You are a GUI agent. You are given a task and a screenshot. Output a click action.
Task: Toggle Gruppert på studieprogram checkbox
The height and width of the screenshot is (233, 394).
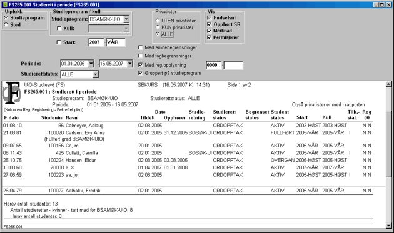[x=140, y=73]
